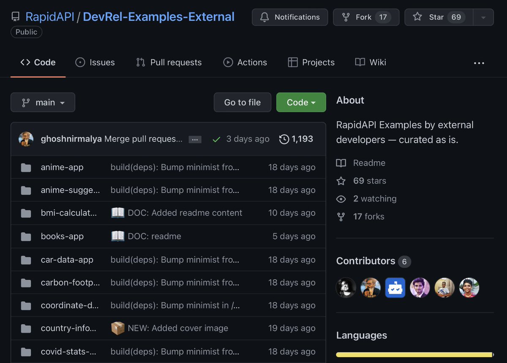Click '19 days ago' timestamp
Viewport: 507px width, 363px height.
pos(292,328)
